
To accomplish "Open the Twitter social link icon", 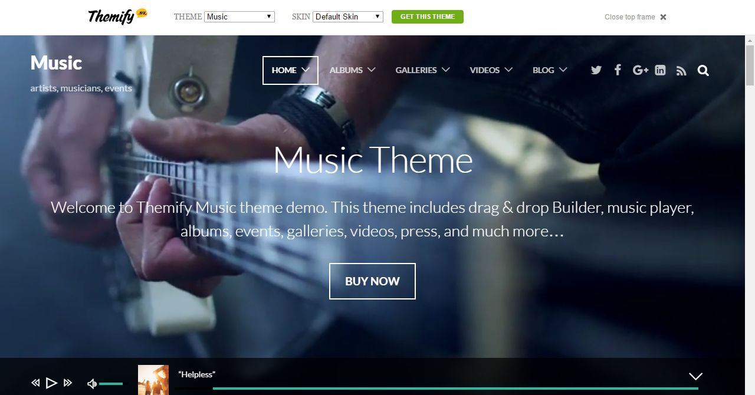I will [596, 70].
